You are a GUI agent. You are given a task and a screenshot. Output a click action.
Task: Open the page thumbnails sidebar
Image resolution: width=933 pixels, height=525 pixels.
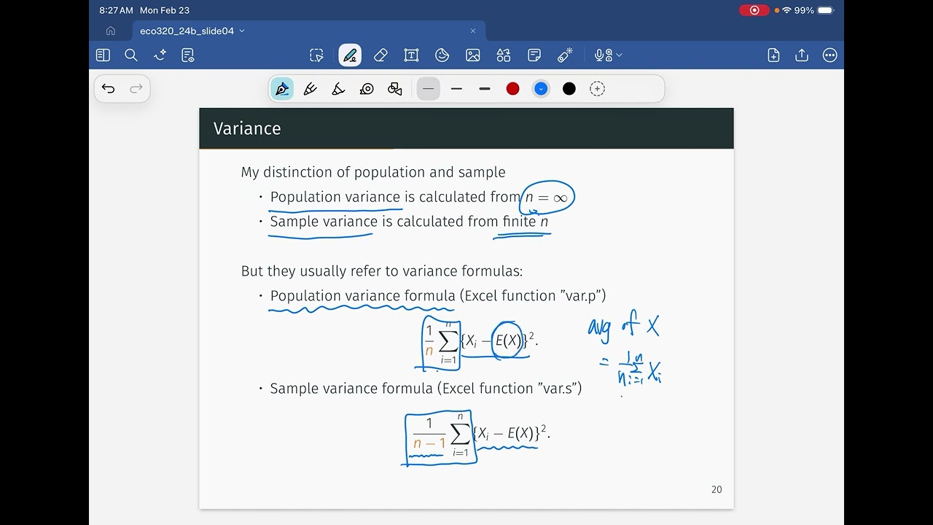click(103, 55)
